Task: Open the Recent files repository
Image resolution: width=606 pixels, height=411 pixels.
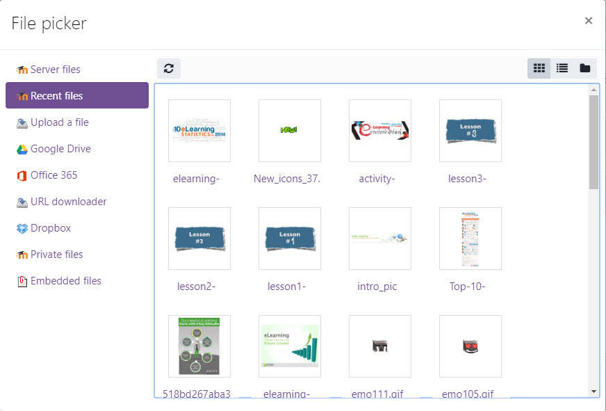Action: [76, 96]
